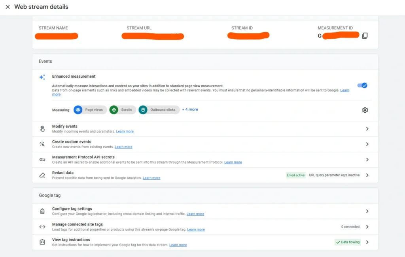This screenshot has height=257, width=405.
Task: Show the + 4 more measurements
Action: point(190,110)
